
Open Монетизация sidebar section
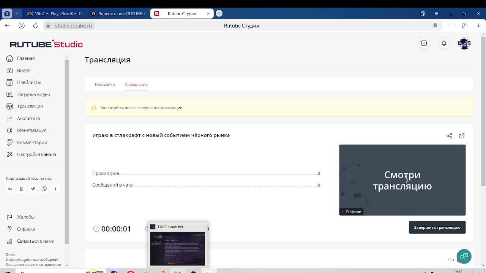[32, 130]
